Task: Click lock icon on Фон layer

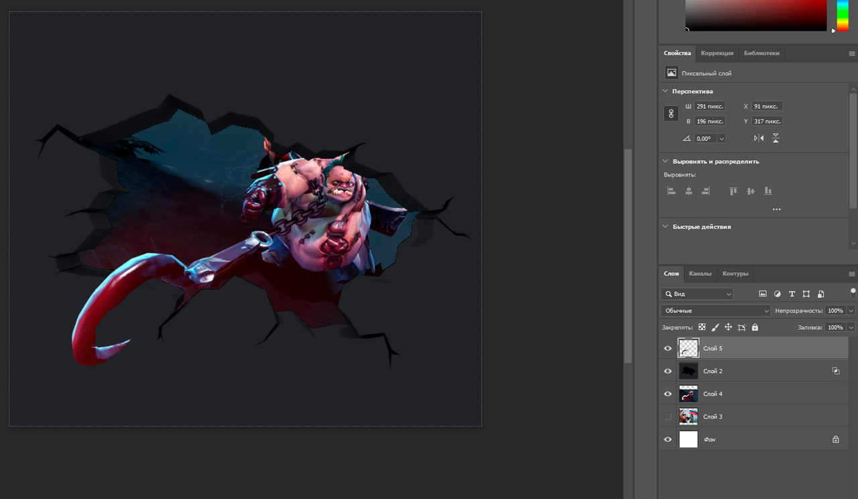Action: click(836, 439)
